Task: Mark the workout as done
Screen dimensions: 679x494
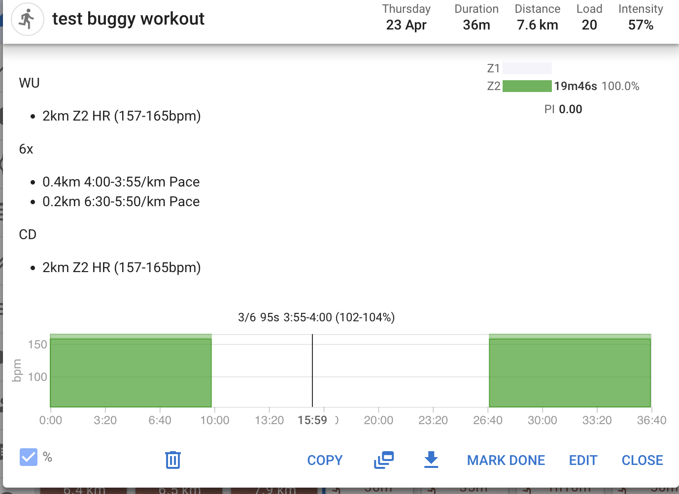Action: click(506, 460)
